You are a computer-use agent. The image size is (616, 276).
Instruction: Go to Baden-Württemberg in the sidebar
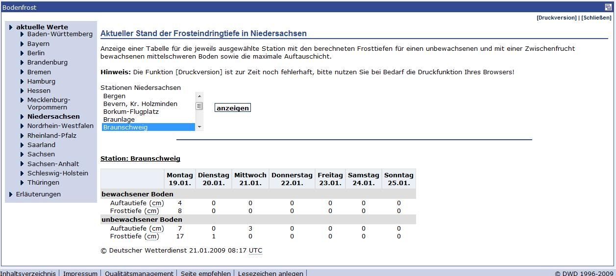click(x=60, y=34)
